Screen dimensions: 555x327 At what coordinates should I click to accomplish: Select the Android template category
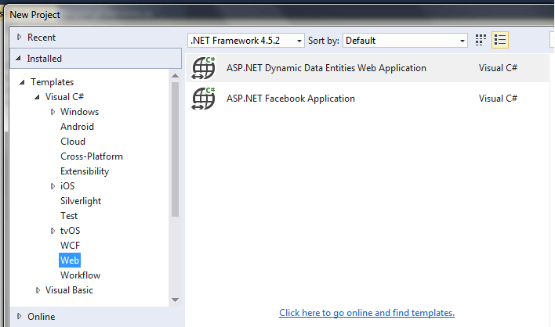(77, 127)
